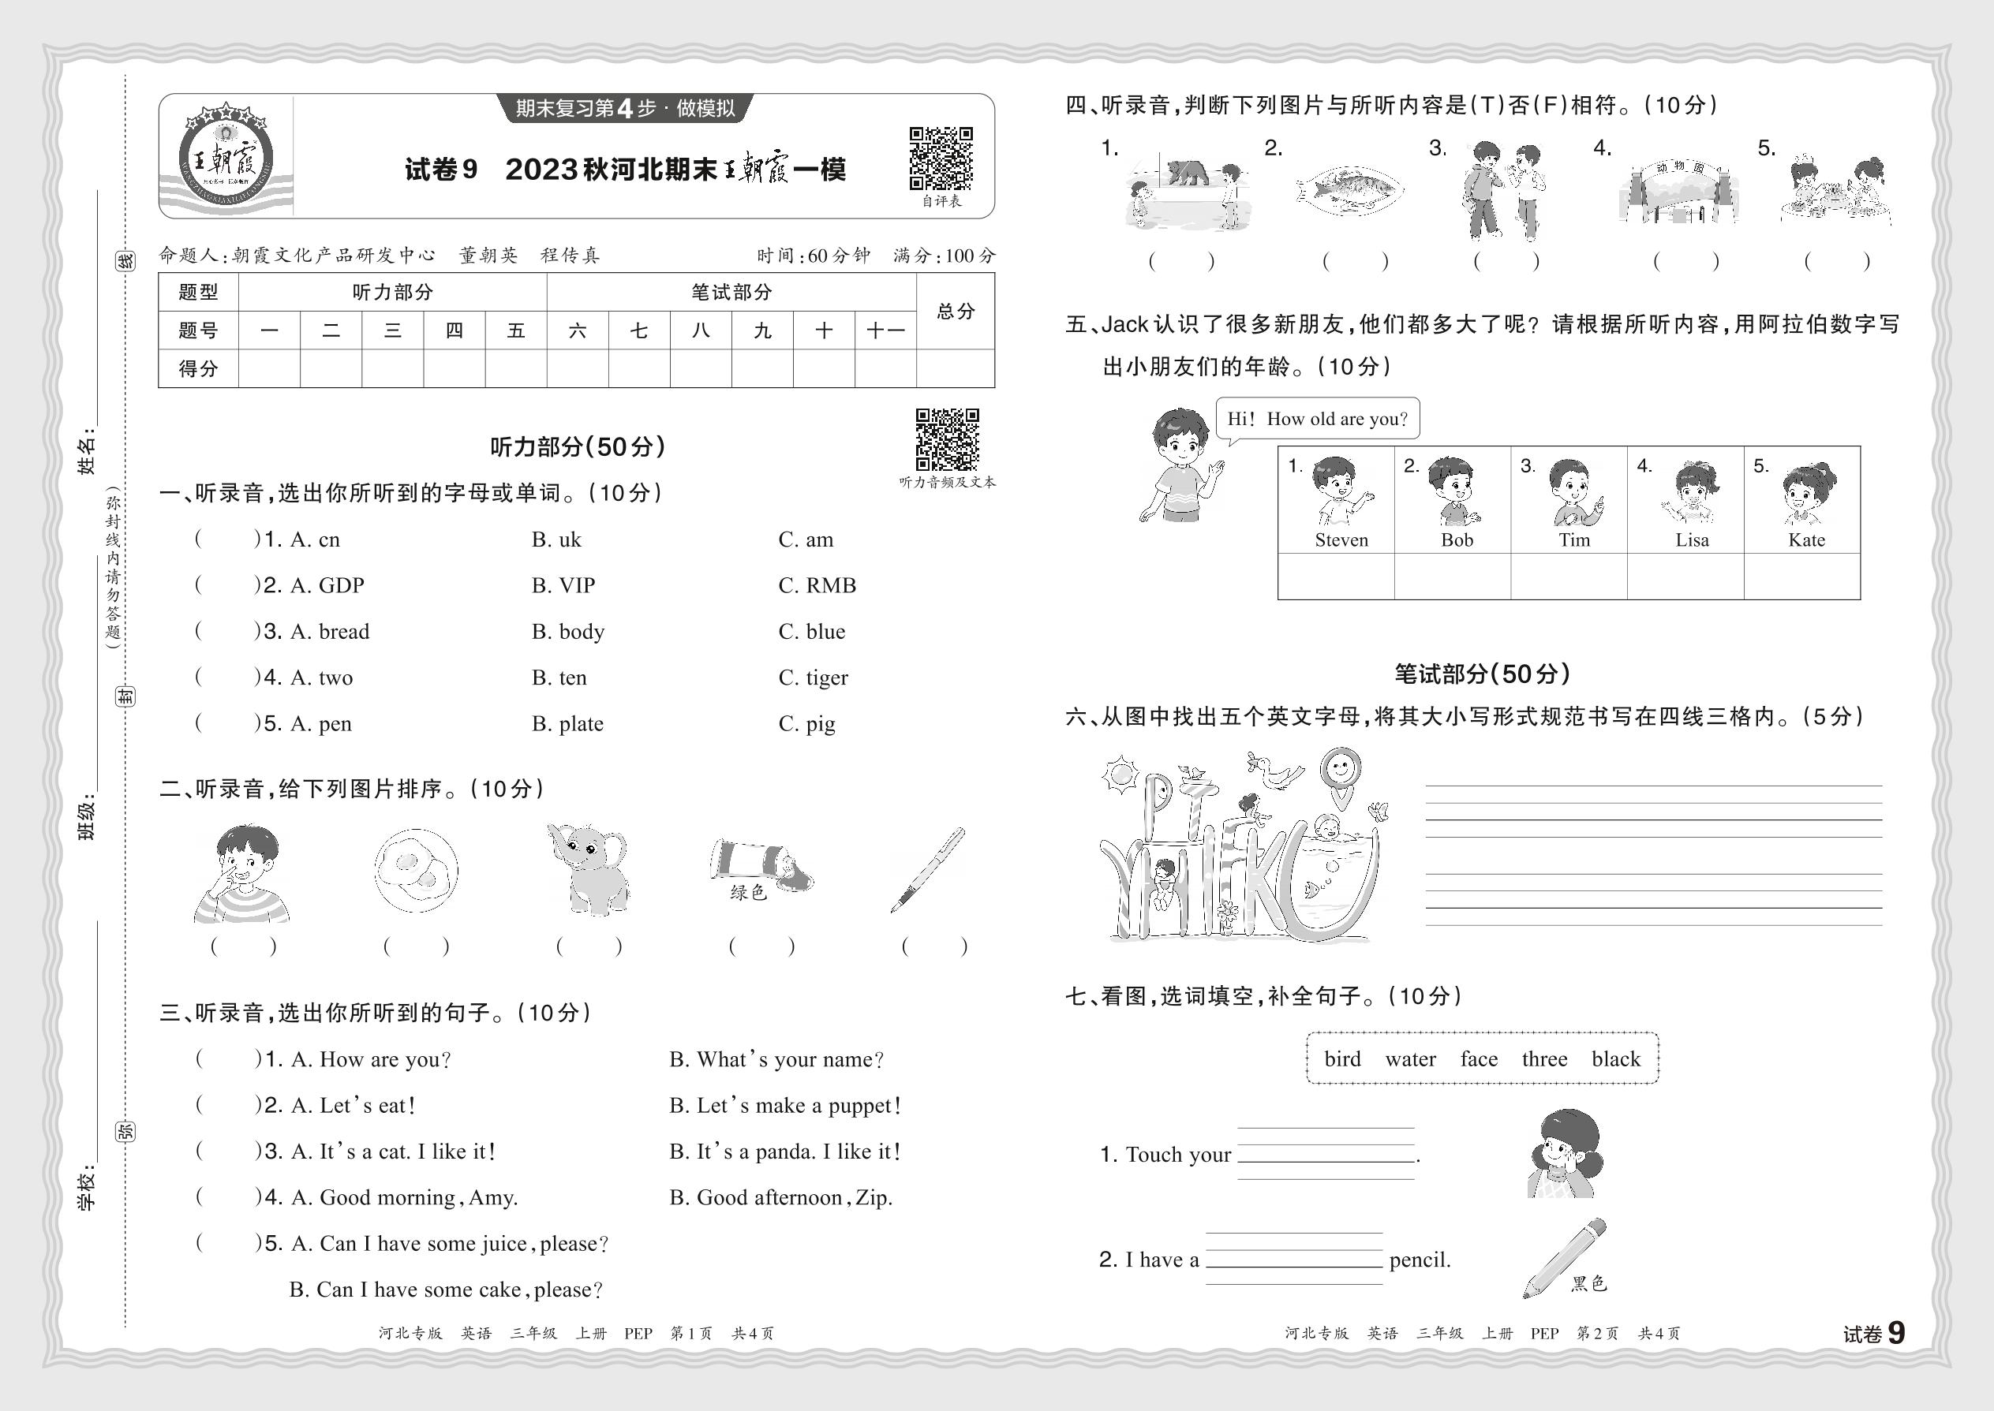The height and width of the screenshot is (1411, 1994).
Task: Click the blank line after Touch your
Action: [1326, 1154]
